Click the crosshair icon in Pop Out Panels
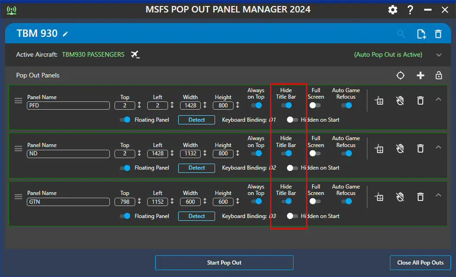This screenshot has width=456, height=277. click(x=401, y=76)
